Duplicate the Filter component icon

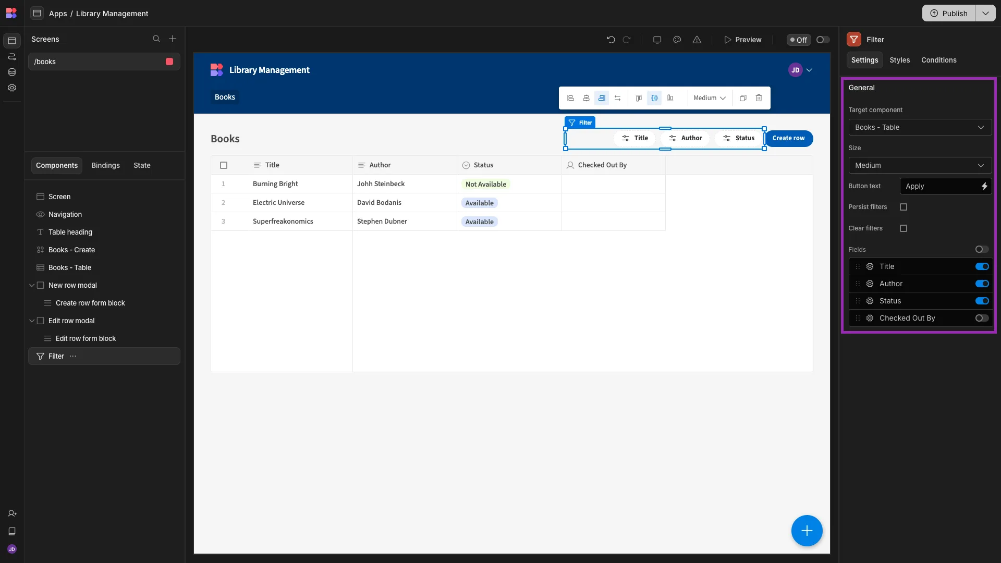click(743, 98)
